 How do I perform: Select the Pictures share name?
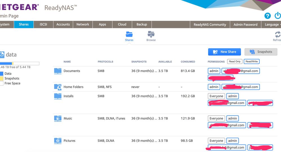69,141
